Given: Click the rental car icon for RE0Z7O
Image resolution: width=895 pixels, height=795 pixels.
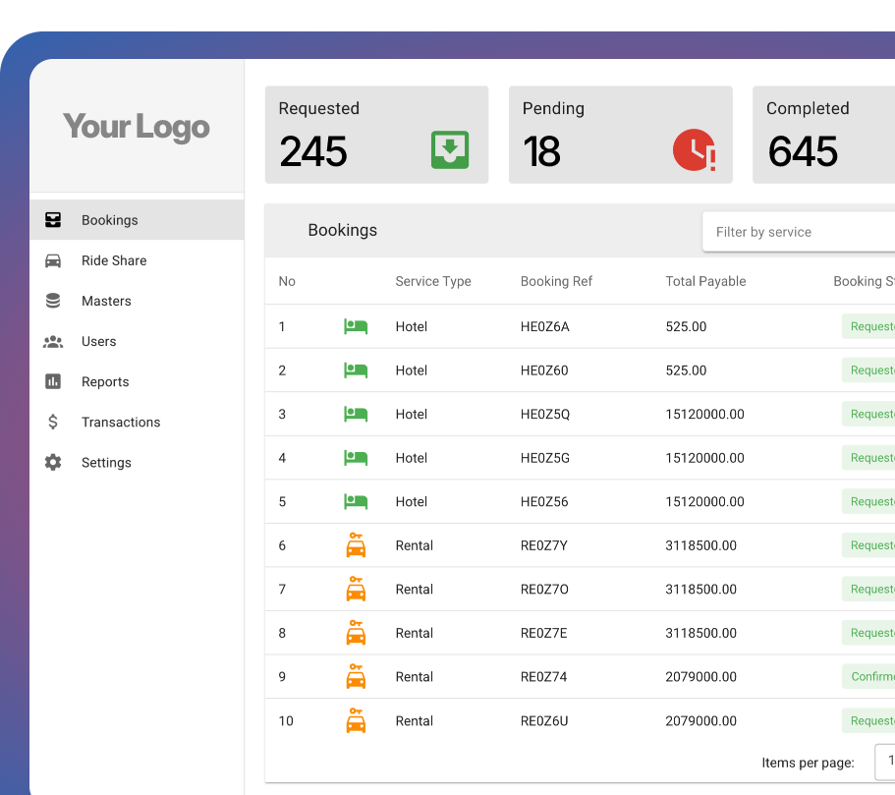Looking at the screenshot, I should coord(356,589).
